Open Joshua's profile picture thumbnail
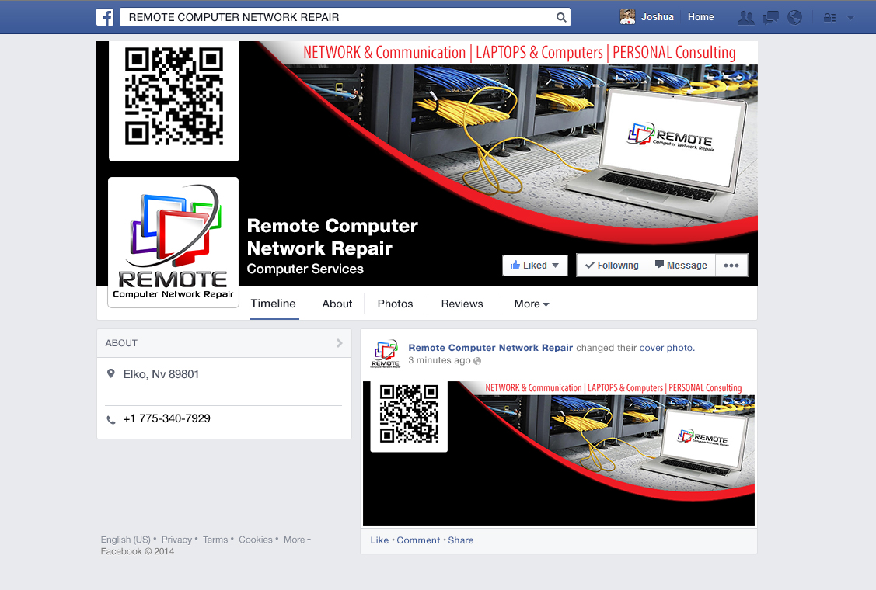Screen dimensions: 876x590 [627, 17]
